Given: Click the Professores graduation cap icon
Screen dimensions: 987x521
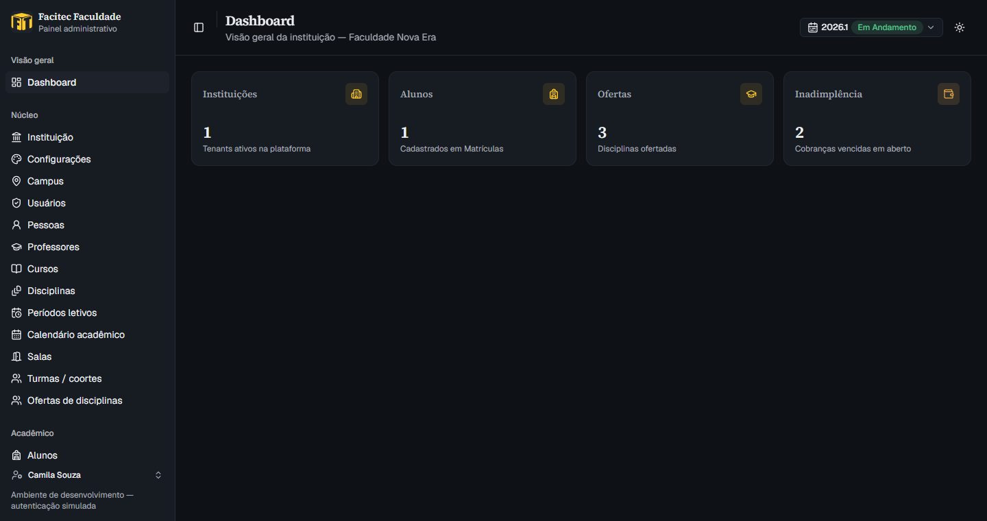Looking at the screenshot, I should click(x=16, y=247).
